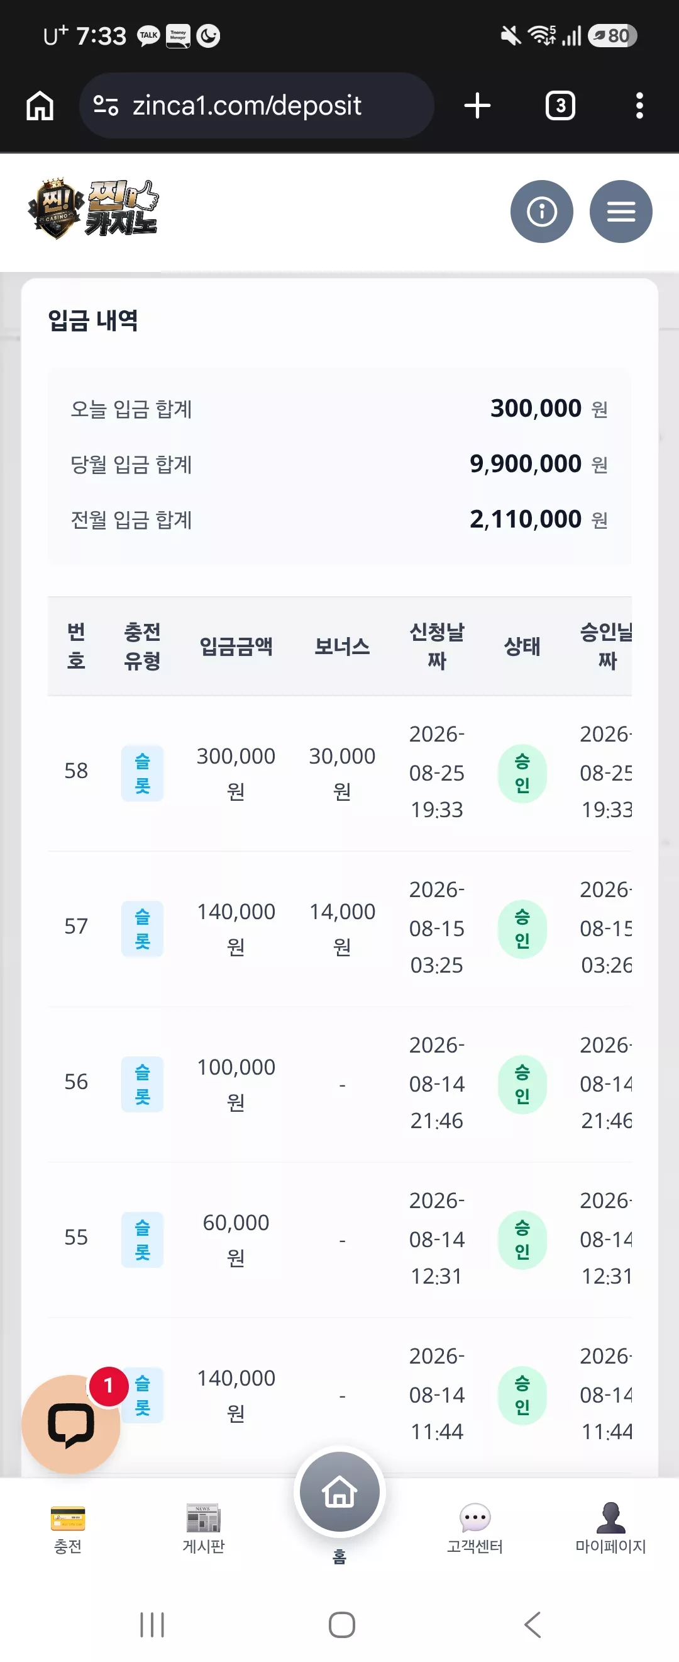The image size is (679, 1662).
Task: Open site settings icon in address bar
Action: pyautogui.click(x=106, y=105)
